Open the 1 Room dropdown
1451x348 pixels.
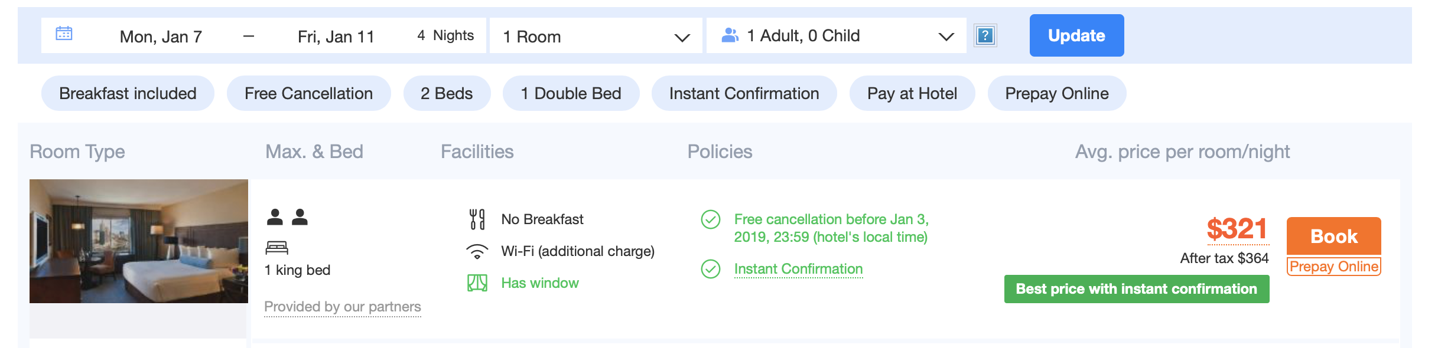coord(596,36)
